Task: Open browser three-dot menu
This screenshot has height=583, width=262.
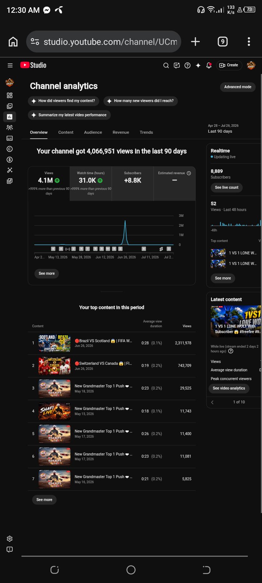Action: [249, 42]
